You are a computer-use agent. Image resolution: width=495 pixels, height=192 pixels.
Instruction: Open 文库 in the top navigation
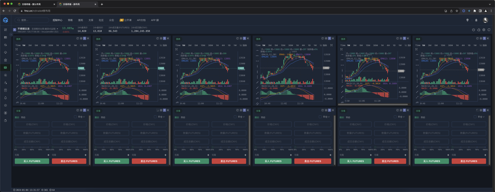(91, 20)
